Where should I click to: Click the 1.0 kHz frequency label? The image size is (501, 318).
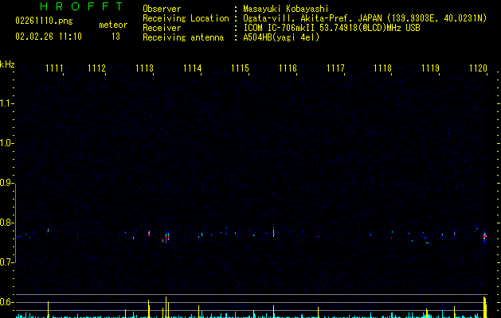click(6, 143)
